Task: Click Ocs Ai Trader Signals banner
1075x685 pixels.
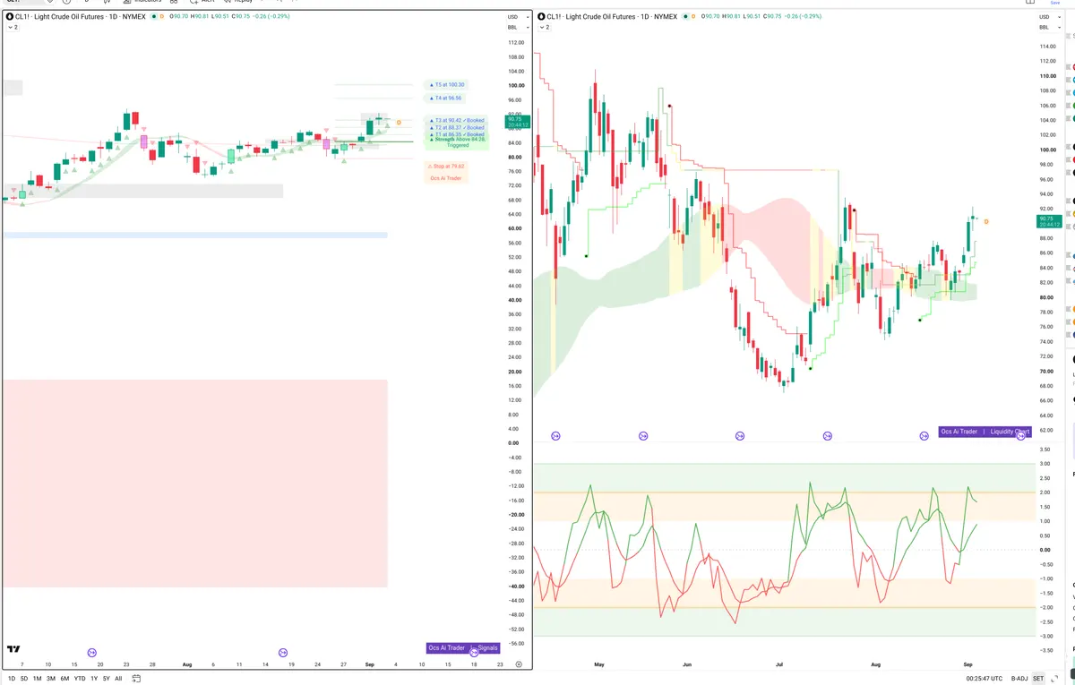Action: (463, 648)
